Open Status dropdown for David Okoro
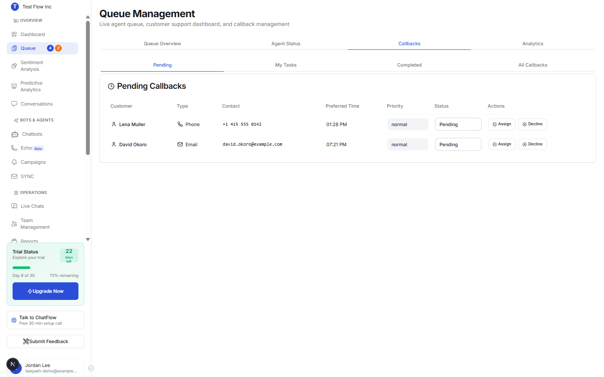The width and height of the screenshot is (604, 377). 458,145
